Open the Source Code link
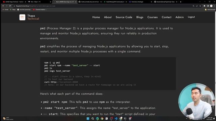 click(124, 17)
